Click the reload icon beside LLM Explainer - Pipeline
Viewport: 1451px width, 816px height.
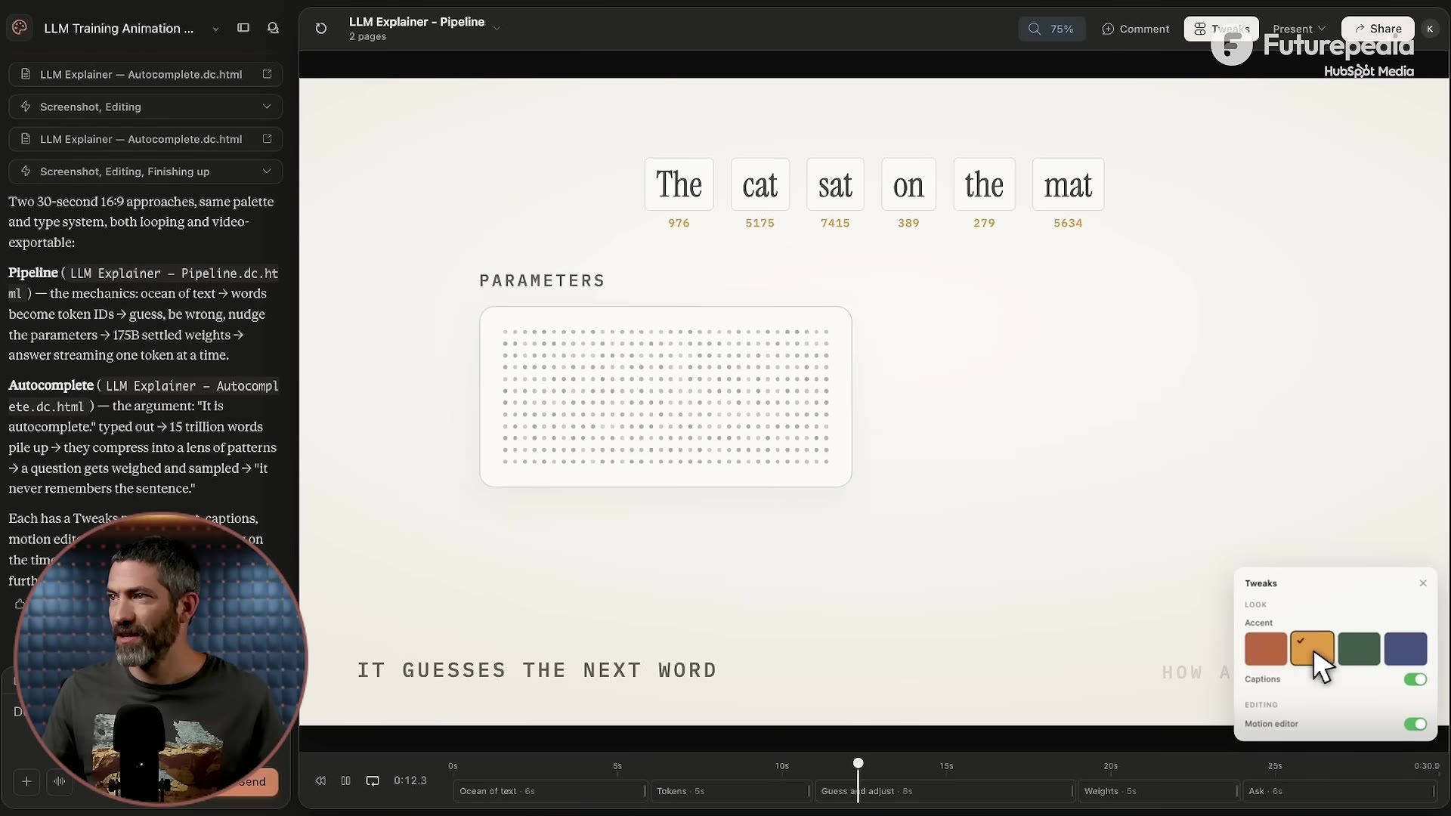click(321, 28)
